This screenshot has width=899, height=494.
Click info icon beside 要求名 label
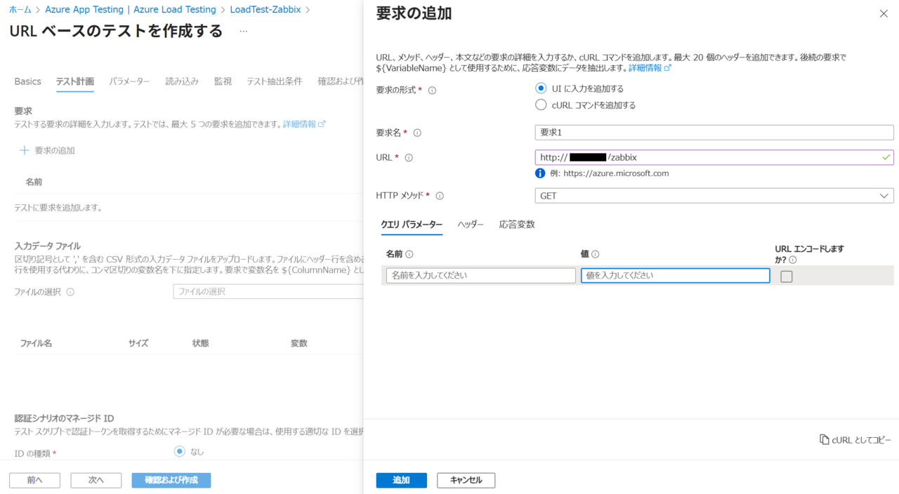click(x=417, y=133)
